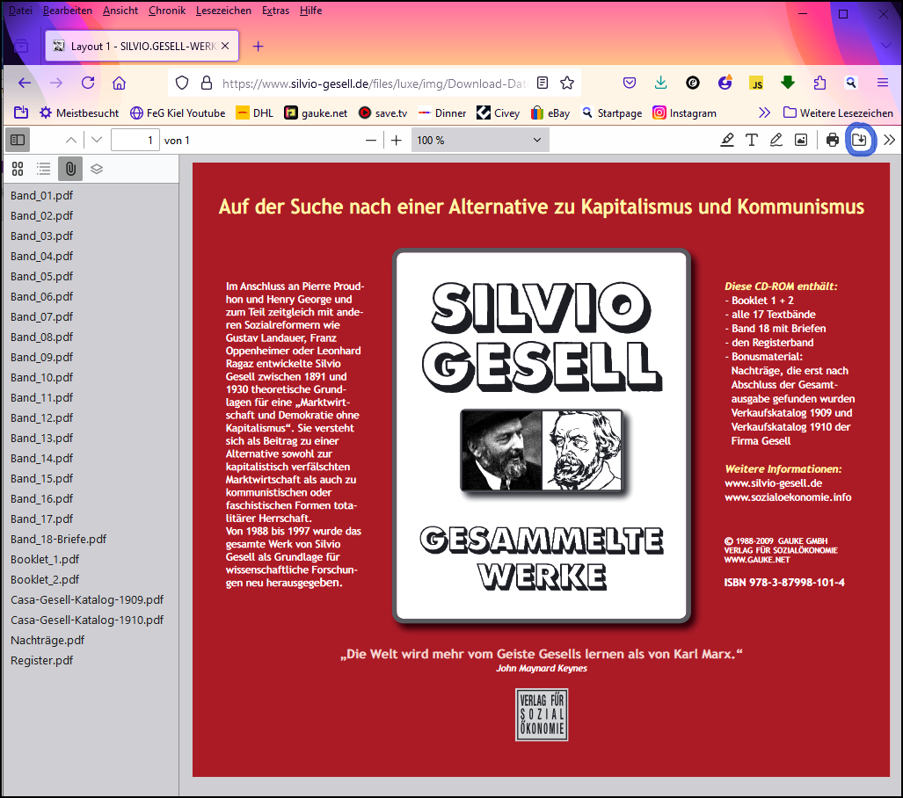
Task: Expand more PDF toolbar tools
Action: click(x=889, y=140)
